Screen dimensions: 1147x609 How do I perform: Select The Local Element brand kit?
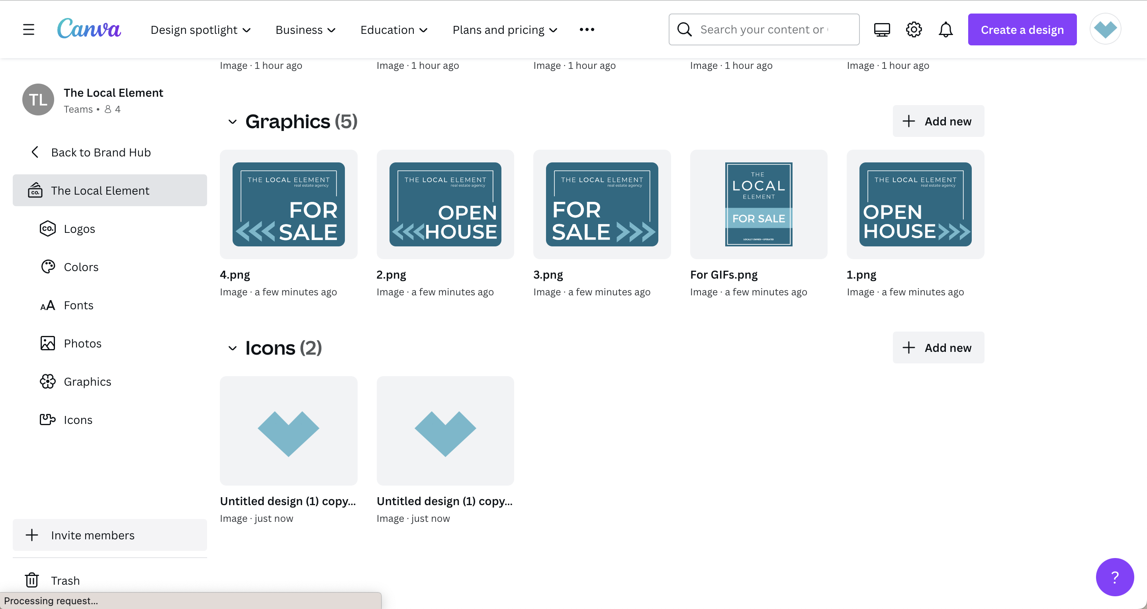[x=110, y=190]
